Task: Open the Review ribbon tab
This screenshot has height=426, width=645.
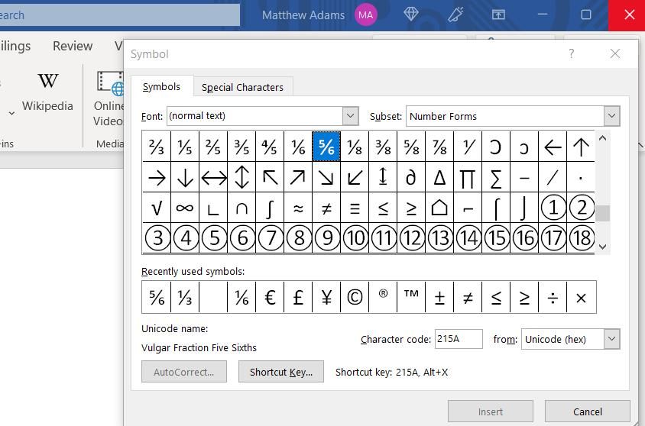Action: (x=73, y=46)
